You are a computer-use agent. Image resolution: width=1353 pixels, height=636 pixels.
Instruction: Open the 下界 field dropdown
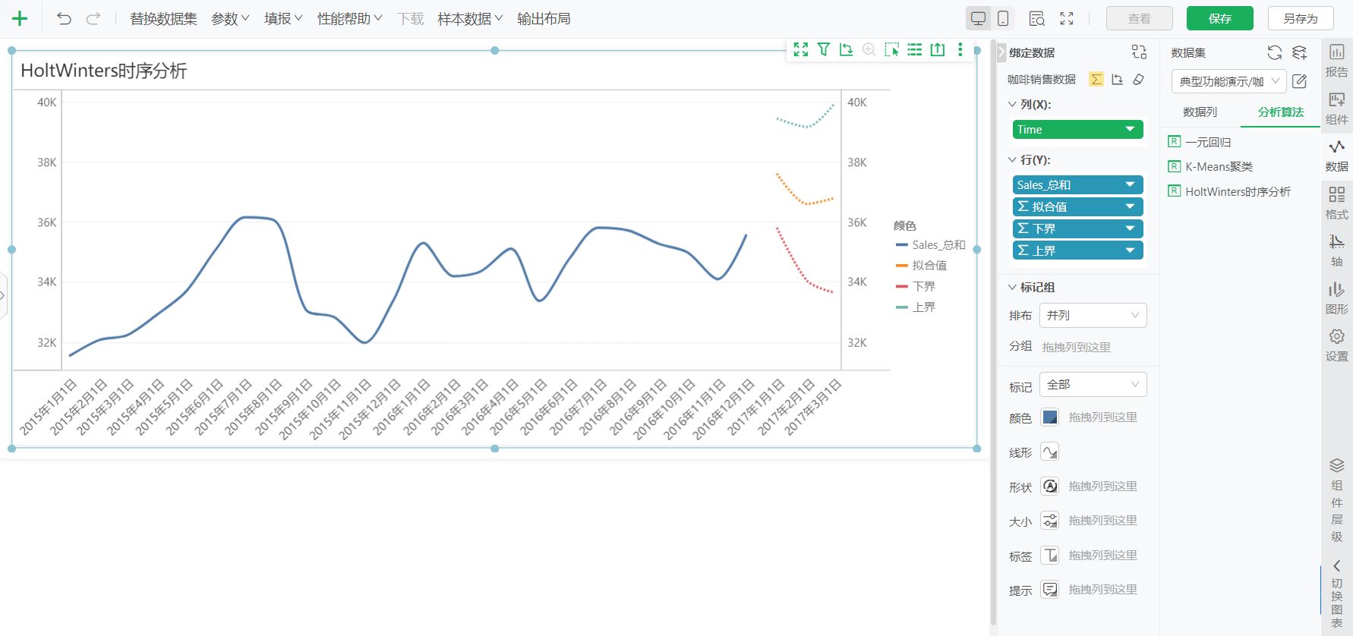point(1130,228)
